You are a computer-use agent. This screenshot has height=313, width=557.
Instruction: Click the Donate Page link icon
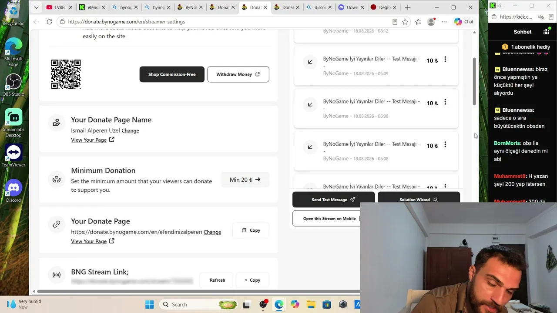coord(57,224)
